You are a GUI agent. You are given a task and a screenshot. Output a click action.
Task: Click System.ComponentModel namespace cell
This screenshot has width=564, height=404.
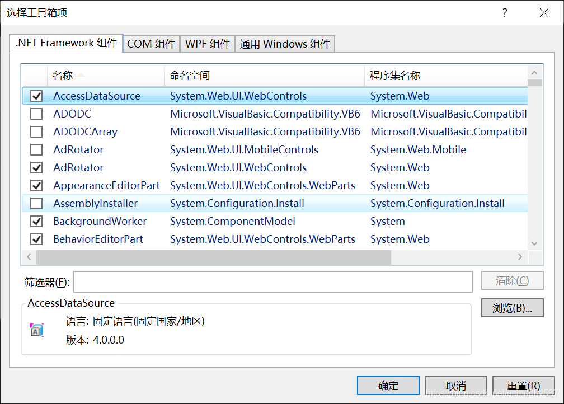tap(233, 221)
